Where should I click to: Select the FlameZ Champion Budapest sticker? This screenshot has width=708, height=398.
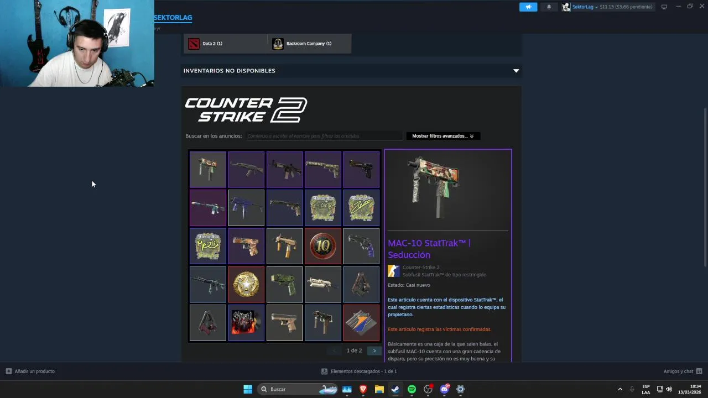(323, 208)
